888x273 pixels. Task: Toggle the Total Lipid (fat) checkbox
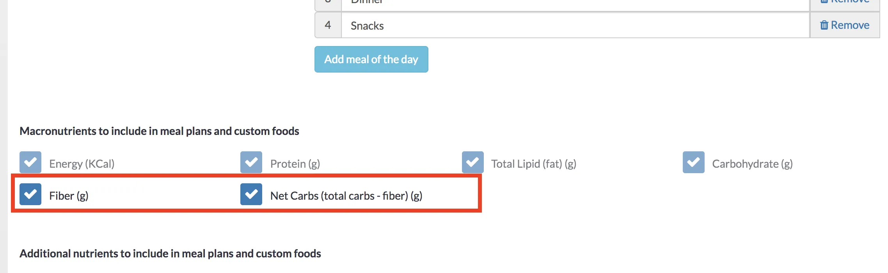click(x=472, y=162)
